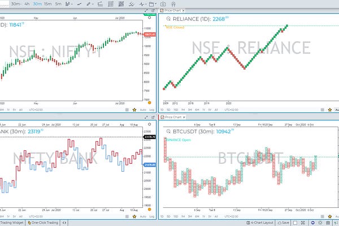Click the blue circle icon in status bar
The image size is (339, 226).
(312, 223)
